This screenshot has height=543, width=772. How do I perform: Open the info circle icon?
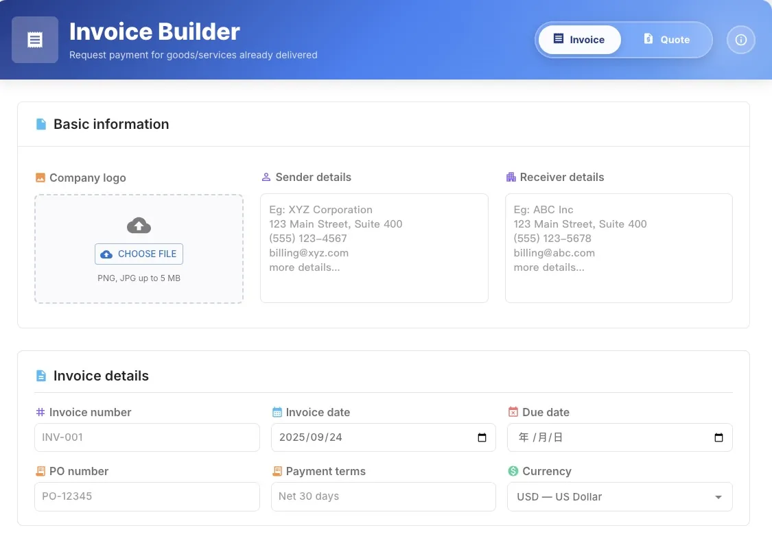pyautogui.click(x=740, y=40)
